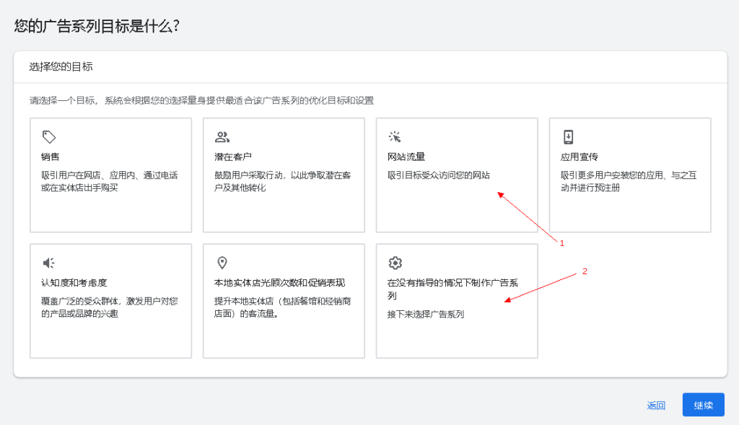This screenshot has width=739, height=425.
Task: Select the 应用宣传 campaign goal
Action: 629,175
